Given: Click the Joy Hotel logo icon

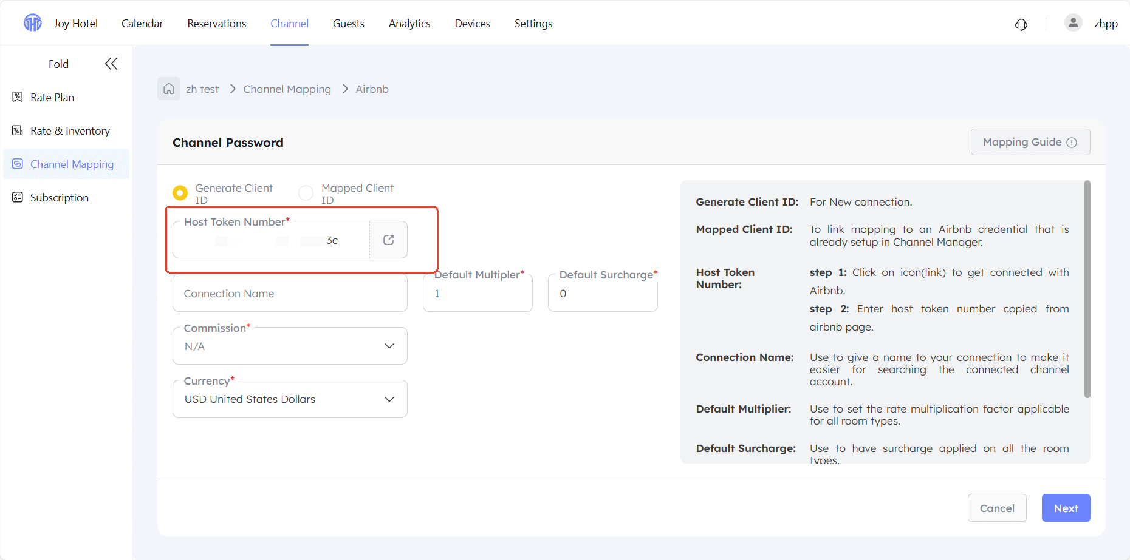Looking at the screenshot, I should pos(33,23).
